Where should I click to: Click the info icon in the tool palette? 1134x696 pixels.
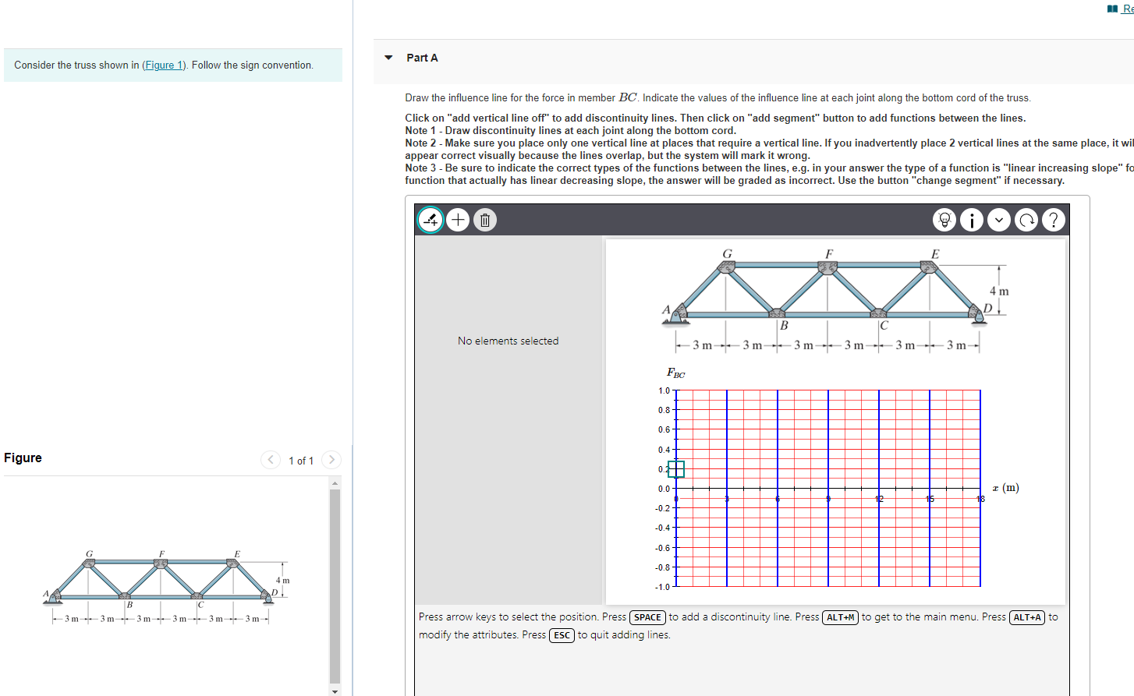point(971,219)
